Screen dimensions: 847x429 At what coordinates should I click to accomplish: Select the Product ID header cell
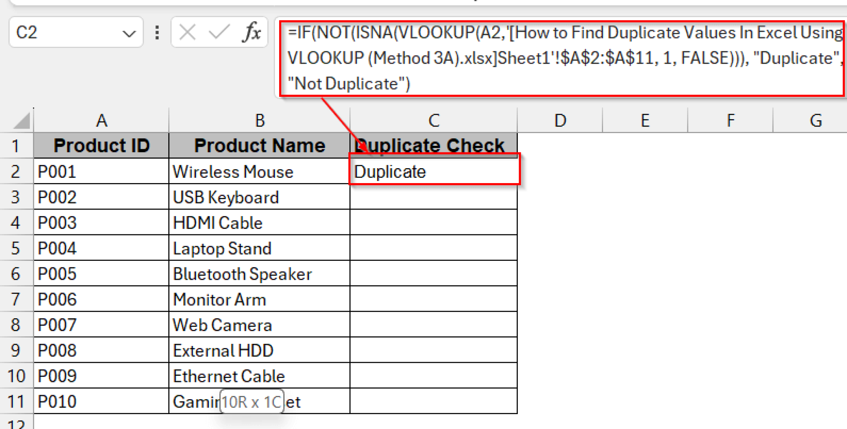click(x=101, y=146)
